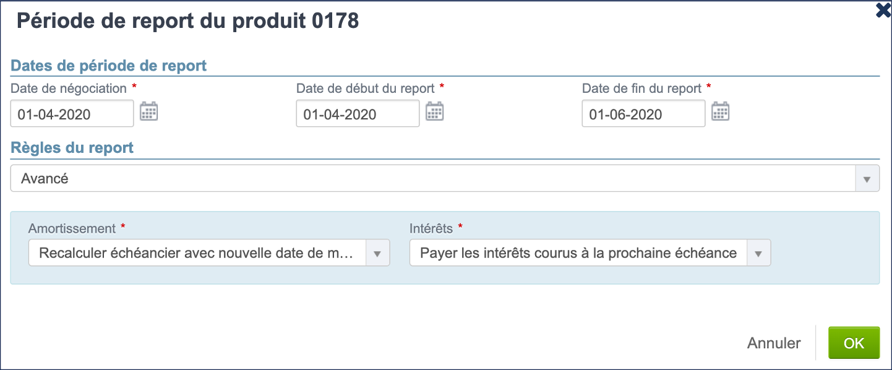Open calendar picker for Date de négociation
Viewport: 892px width, 370px height.
tap(149, 112)
